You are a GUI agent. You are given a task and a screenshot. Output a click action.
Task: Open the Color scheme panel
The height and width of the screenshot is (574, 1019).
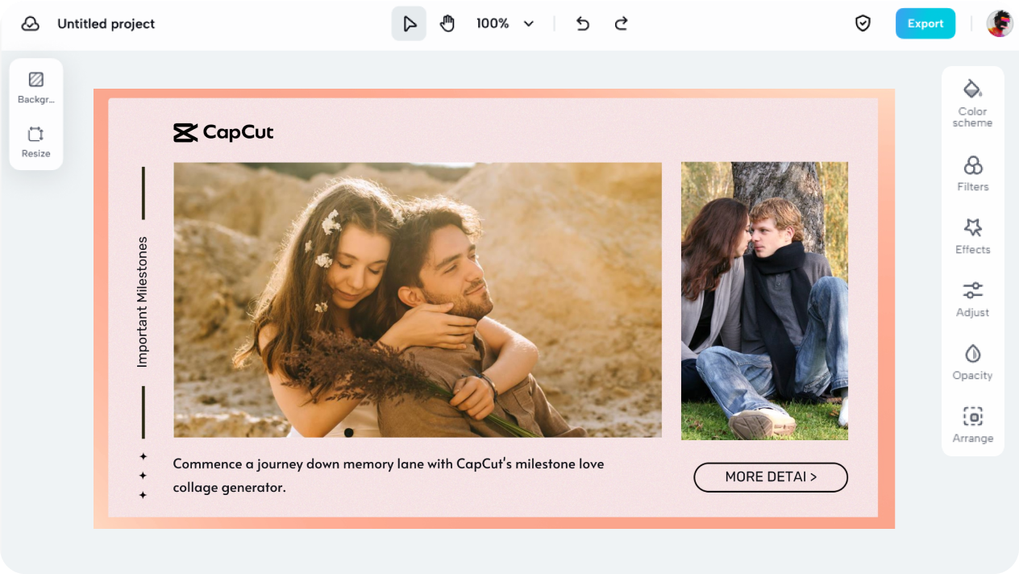click(972, 103)
